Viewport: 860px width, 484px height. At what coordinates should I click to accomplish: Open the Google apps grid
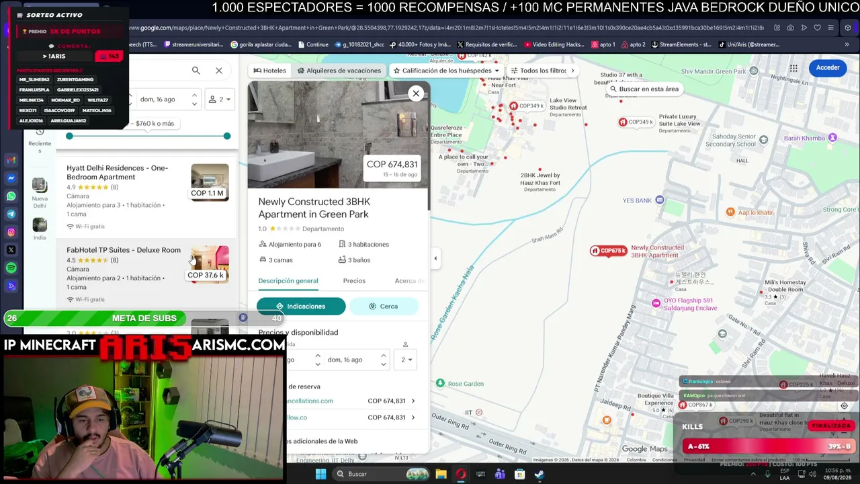click(x=793, y=68)
